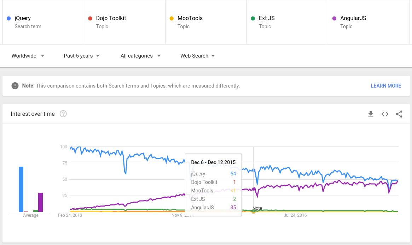Click the 75 y-axis label
Screen dimensions: 412x245
[x=65, y=163]
